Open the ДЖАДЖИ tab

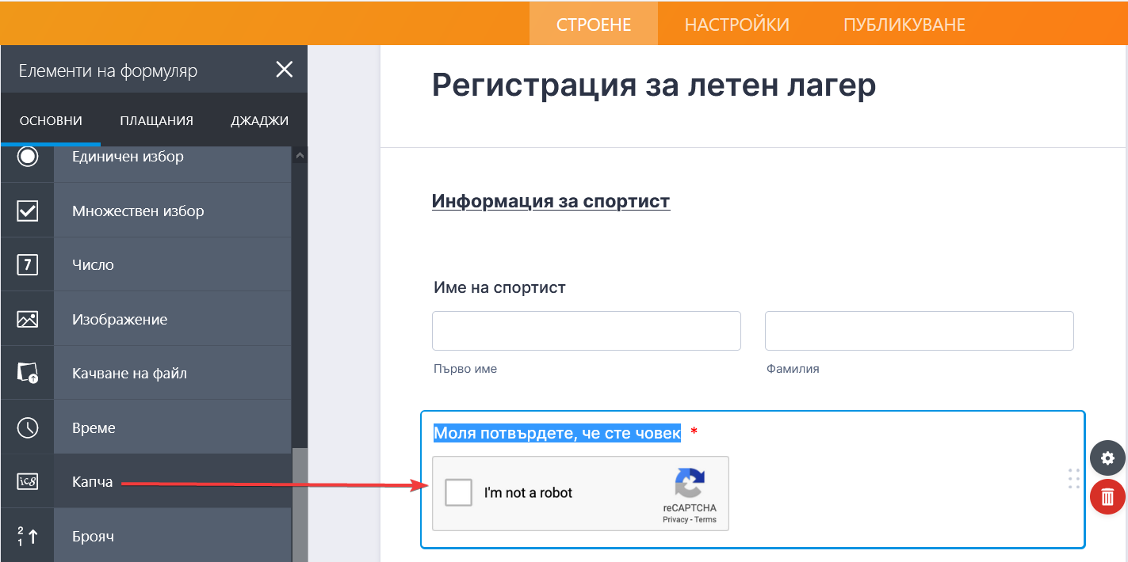(x=259, y=121)
